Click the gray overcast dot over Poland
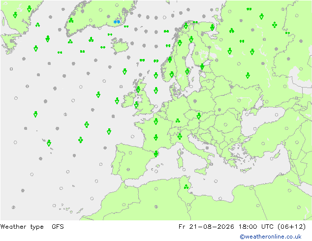 (195, 101)
